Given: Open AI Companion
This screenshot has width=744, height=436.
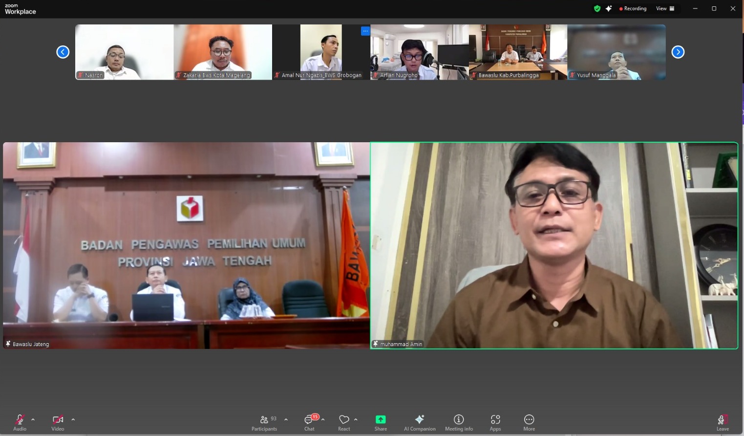Looking at the screenshot, I should 419,422.
